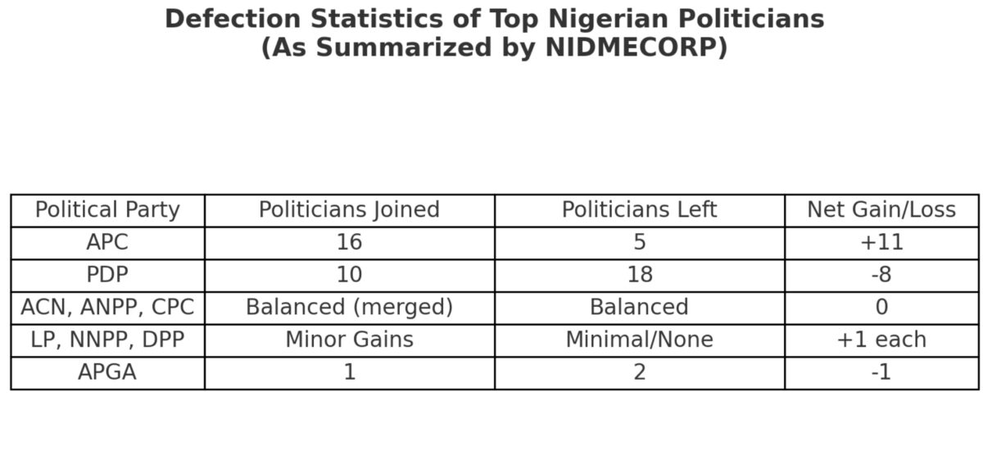Select the LP, NNPP, DPP cell
Viewport: 983px width, 459px height.
[x=107, y=340]
